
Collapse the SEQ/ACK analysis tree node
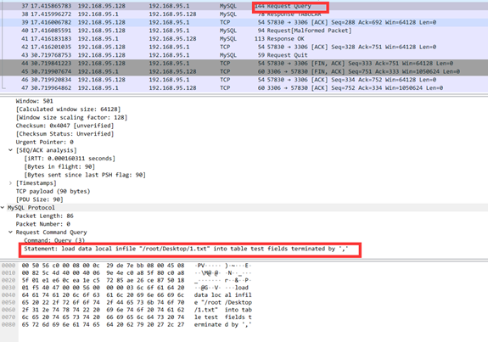pyautogui.click(x=10, y=150)
